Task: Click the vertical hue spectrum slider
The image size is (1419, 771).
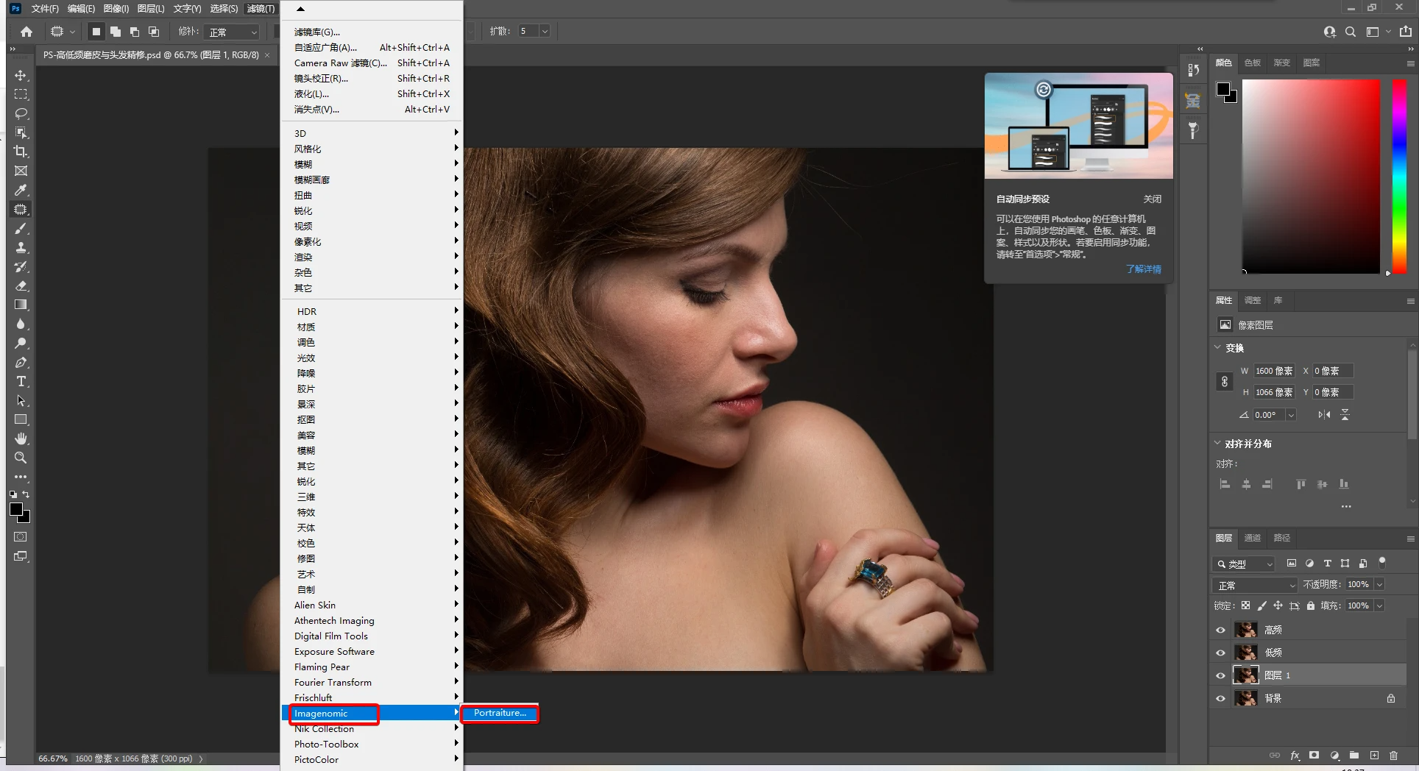Action: coord(1399,177)
